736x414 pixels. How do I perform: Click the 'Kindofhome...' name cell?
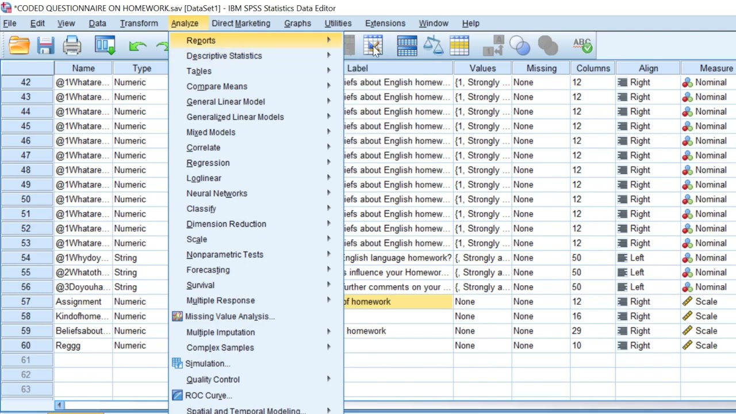[83, 316]
